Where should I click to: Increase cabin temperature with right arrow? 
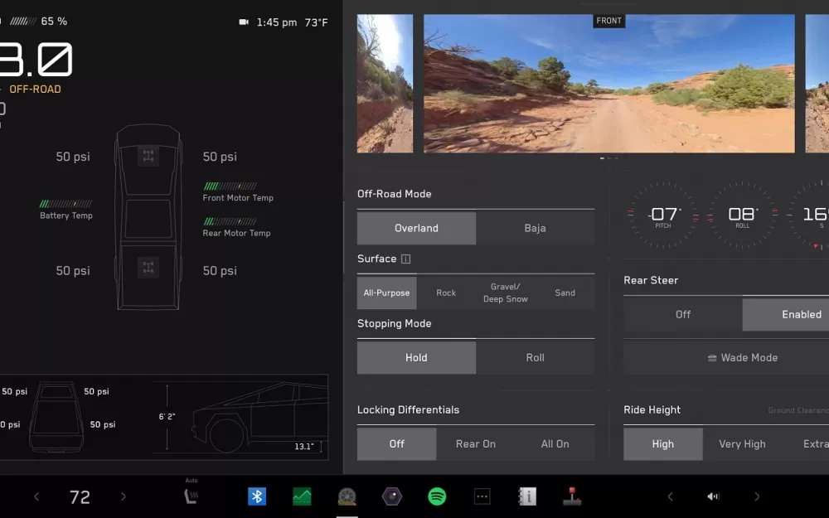124,496
